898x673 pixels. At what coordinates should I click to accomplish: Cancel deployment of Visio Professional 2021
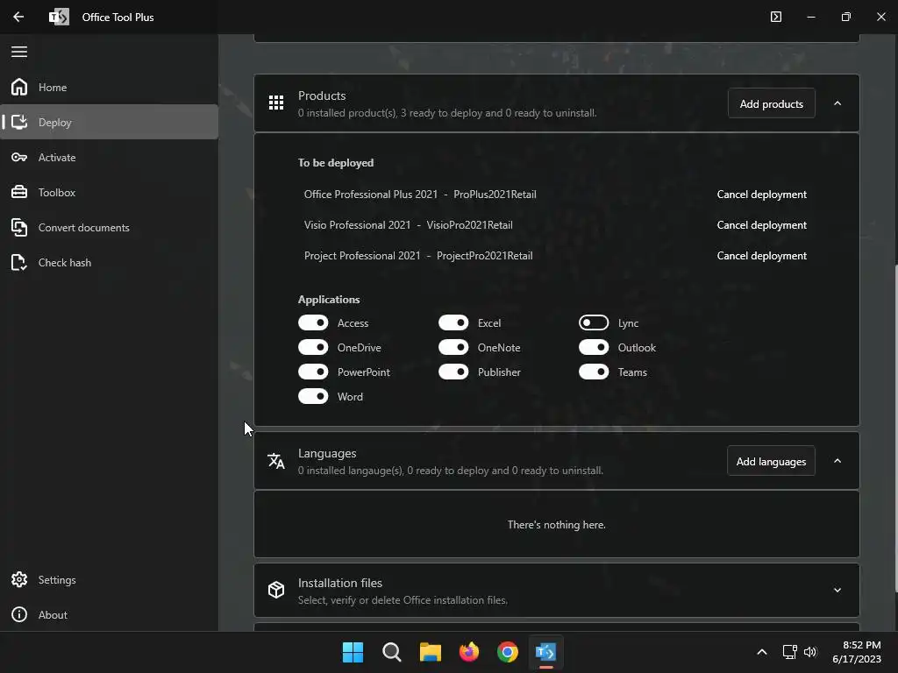point(761,225)
